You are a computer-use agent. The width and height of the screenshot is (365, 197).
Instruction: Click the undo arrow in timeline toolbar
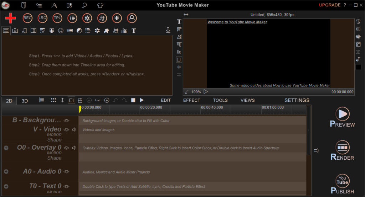[115, 100]
